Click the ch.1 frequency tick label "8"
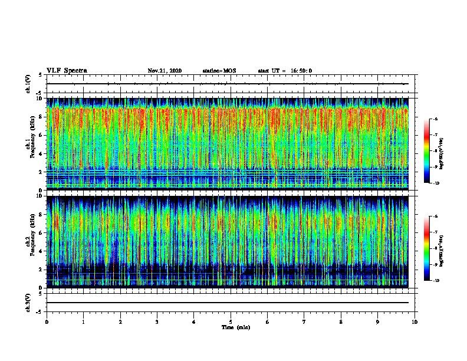The image size is (467, 361). coord(41,117)
